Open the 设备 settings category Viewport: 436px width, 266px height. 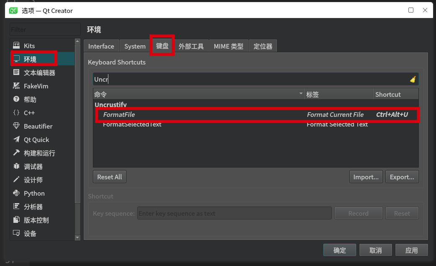tap(30, 233)
